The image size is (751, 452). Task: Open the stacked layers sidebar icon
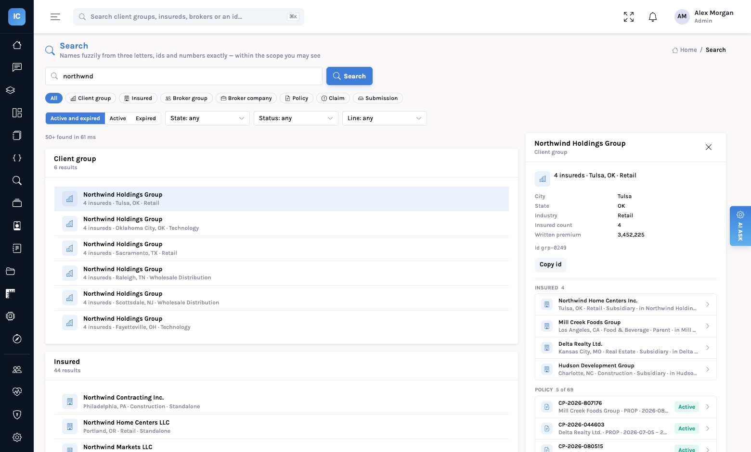click(x=11, y=90)
